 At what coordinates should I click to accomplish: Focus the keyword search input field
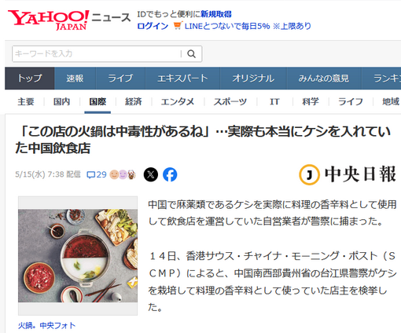tap(97, 54)
